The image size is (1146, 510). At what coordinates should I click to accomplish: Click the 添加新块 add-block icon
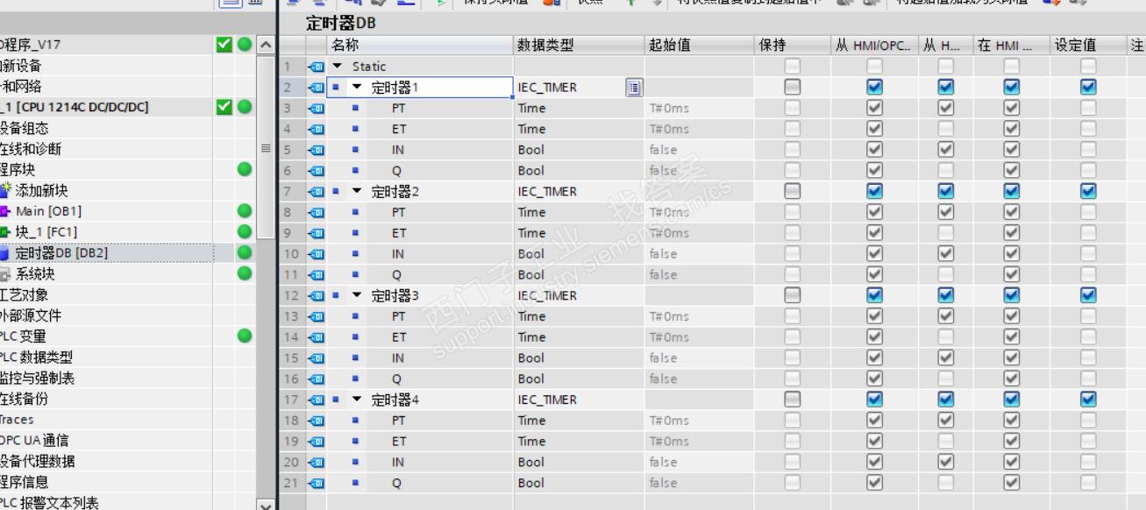tap(7, 190)
